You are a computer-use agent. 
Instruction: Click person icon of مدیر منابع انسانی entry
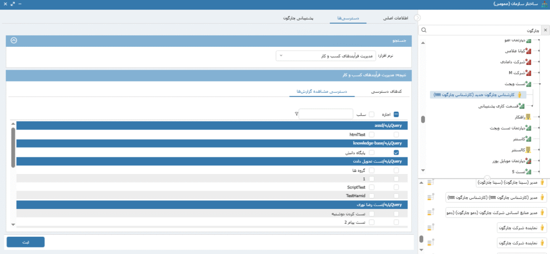click(x=542, y=213)
